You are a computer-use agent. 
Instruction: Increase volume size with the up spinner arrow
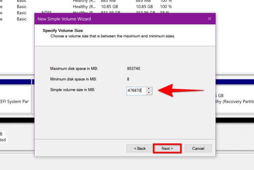click(149, 89)
